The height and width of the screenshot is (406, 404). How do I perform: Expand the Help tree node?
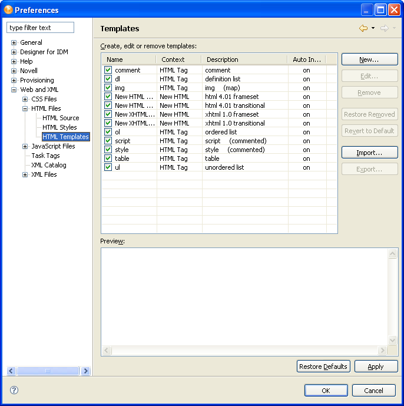coord(14,61)
